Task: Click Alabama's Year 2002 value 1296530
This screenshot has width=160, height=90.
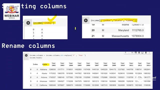Action: 52,69
